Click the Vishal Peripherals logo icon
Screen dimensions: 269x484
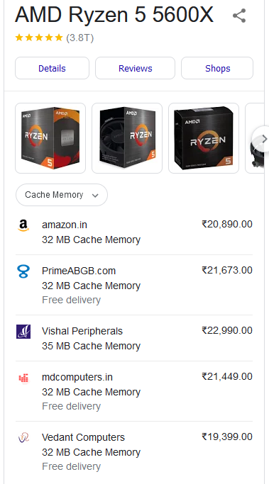23,332
